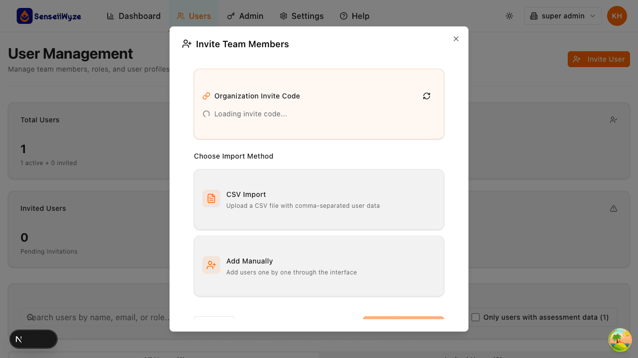Click the palm tree badge bottom right

620,340
